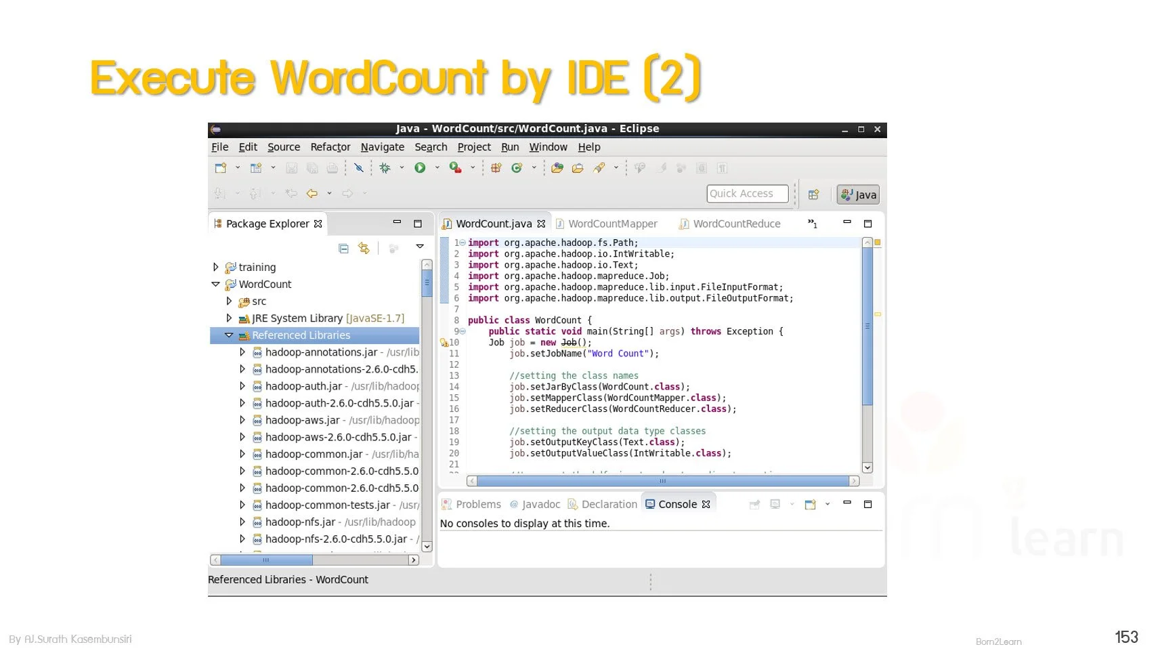
Task: Expand the src folder
Action: click(229, 301)
